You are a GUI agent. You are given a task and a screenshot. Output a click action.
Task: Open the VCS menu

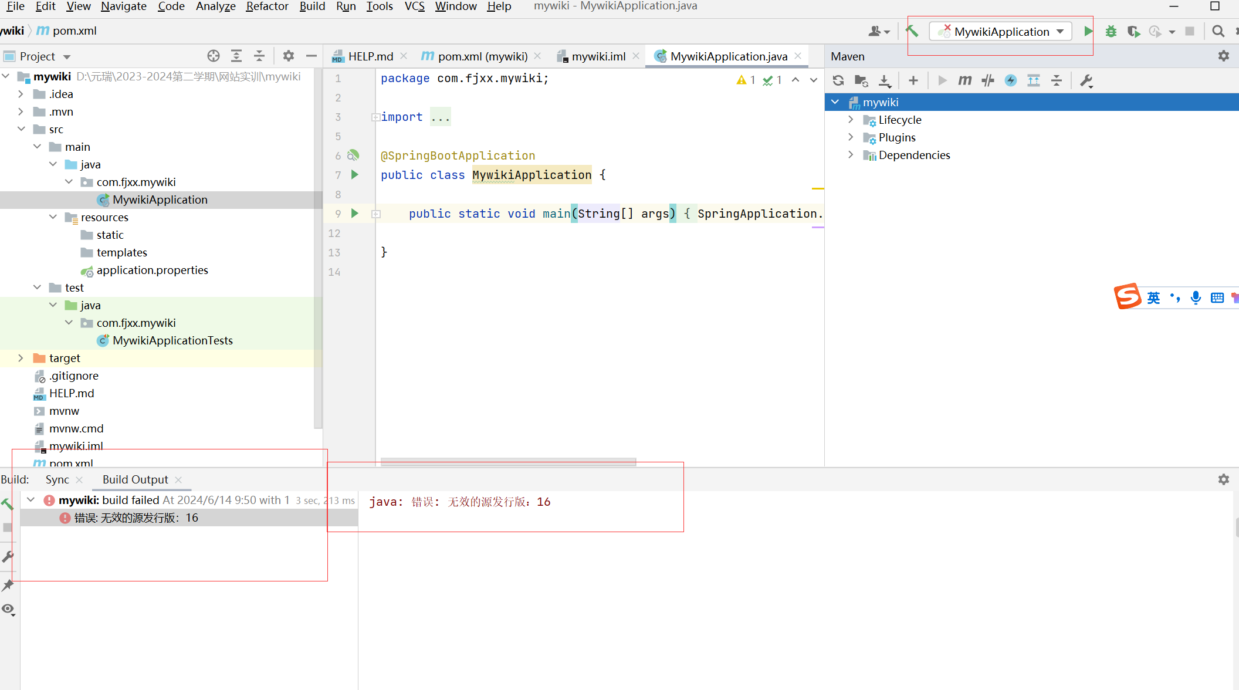point(414,6)
